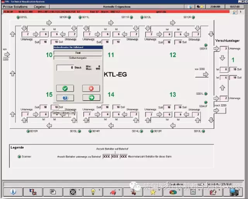Click the Cegelec header item

40,7
